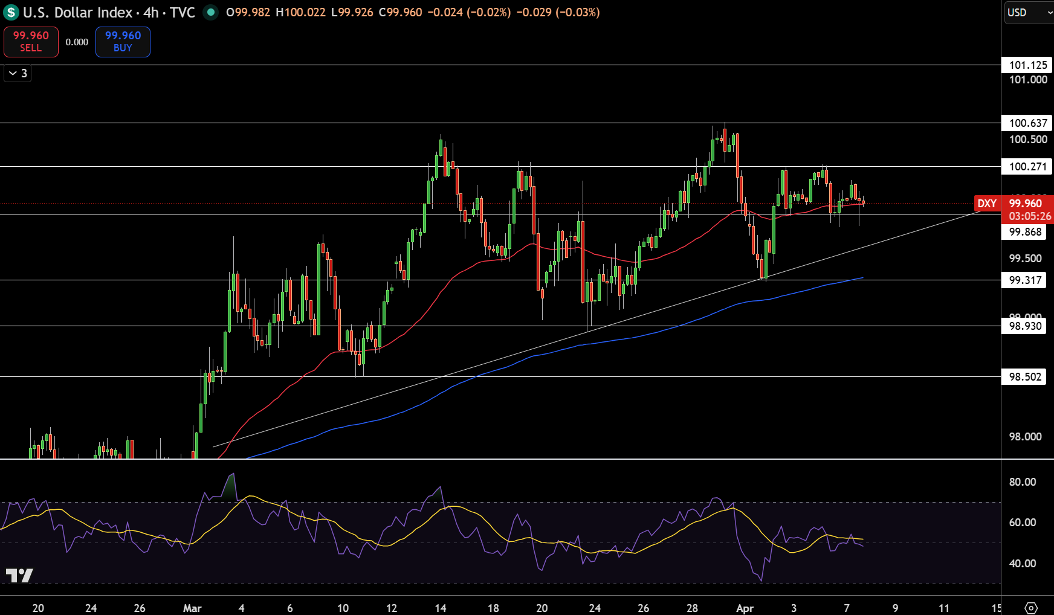1054x615 pixels.
Task: Click the green market status dot
Action: (210, 12)
